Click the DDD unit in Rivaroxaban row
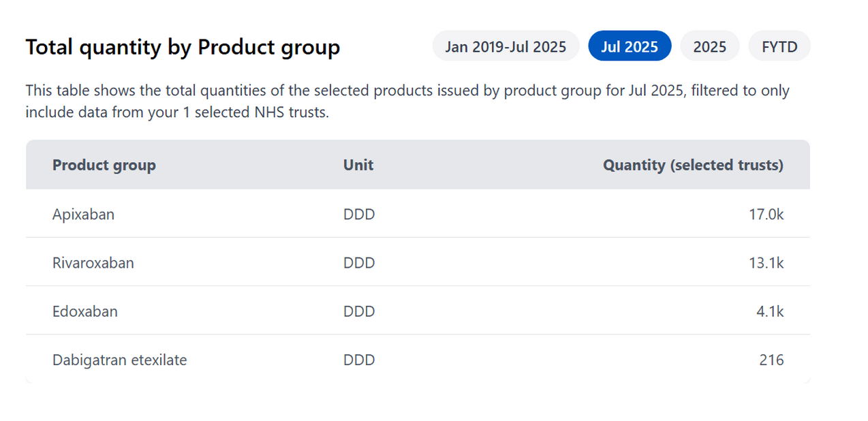The height and width of the screenshot is (421, 868). [x=359, y=263]
